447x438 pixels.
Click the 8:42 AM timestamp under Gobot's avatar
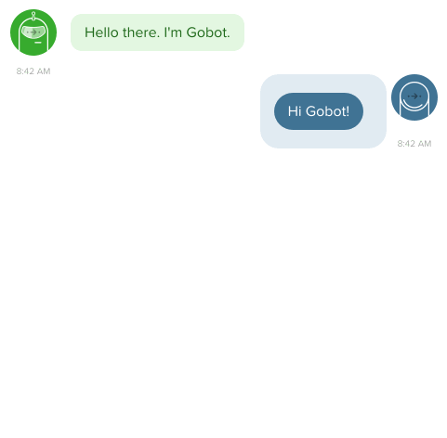(x=33, y=71)
